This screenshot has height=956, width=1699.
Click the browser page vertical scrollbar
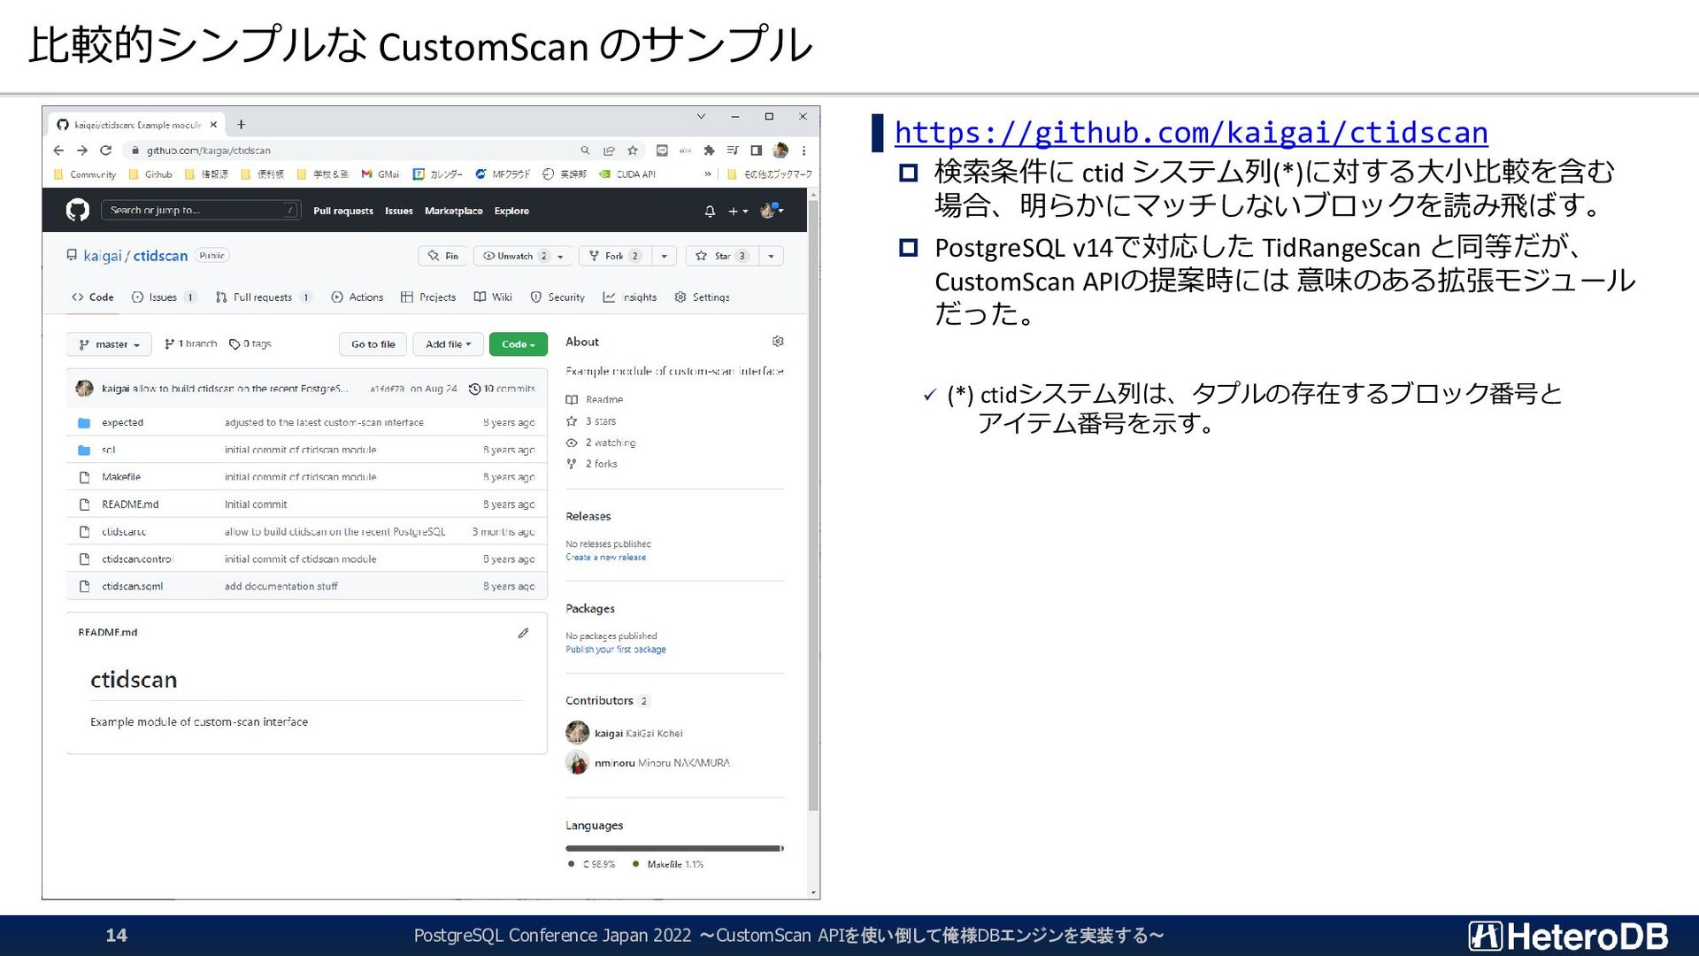point(813,505)
